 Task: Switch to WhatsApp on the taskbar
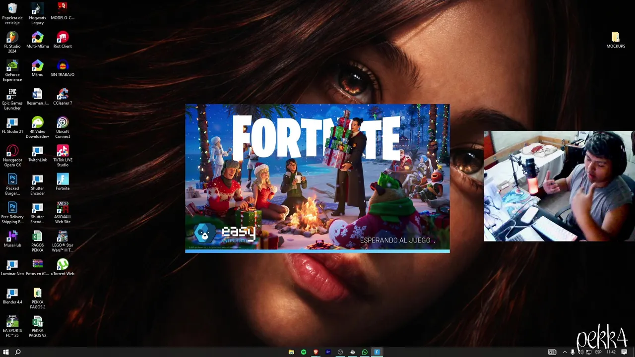(365, 352)
